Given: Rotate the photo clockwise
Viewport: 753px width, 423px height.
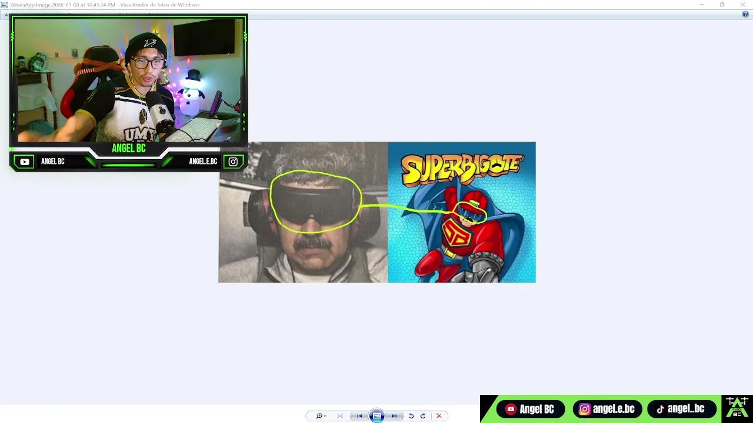Looking at the screenshot, I should click(422, 416).
